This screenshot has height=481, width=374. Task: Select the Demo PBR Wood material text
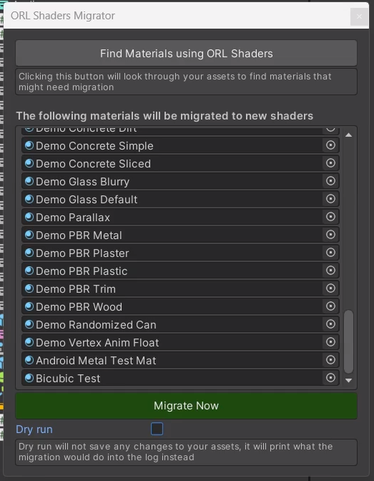pos(79,307)
